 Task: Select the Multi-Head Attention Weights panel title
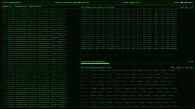tap(96, 68)
